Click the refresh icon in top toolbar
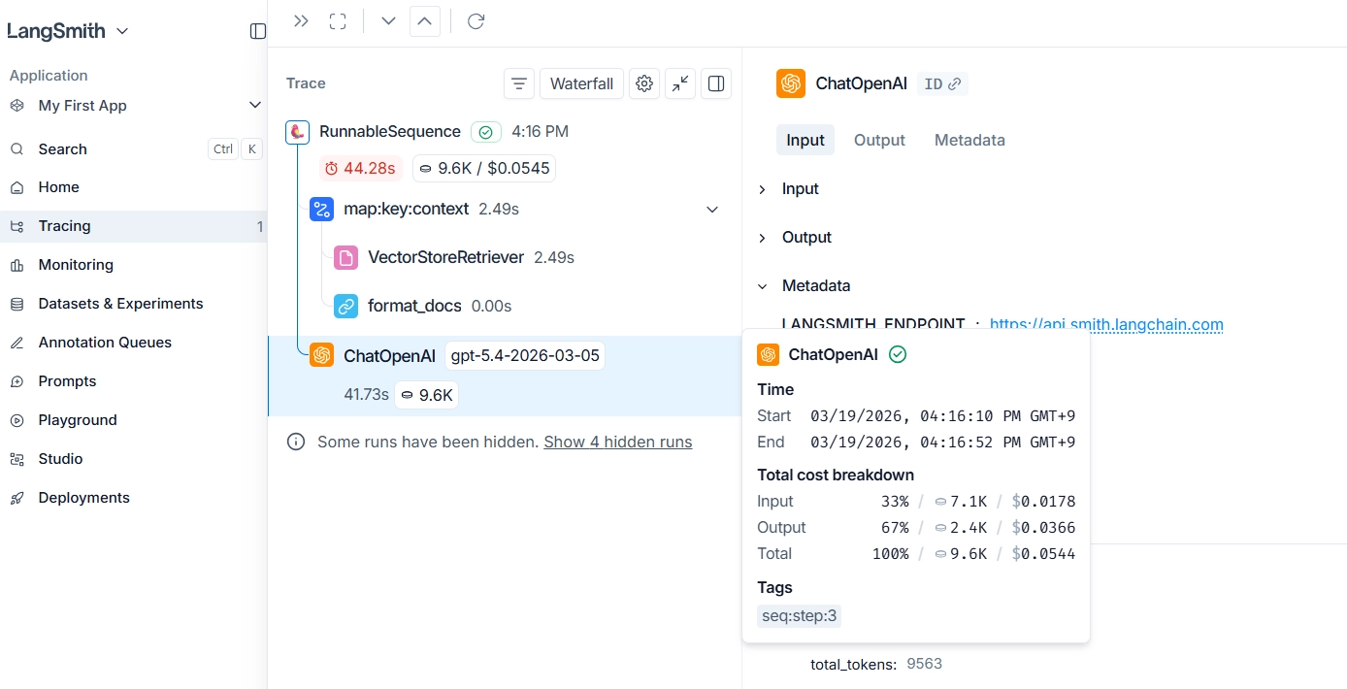Viewport: 1347px width, 689px height. click(476, 20)
